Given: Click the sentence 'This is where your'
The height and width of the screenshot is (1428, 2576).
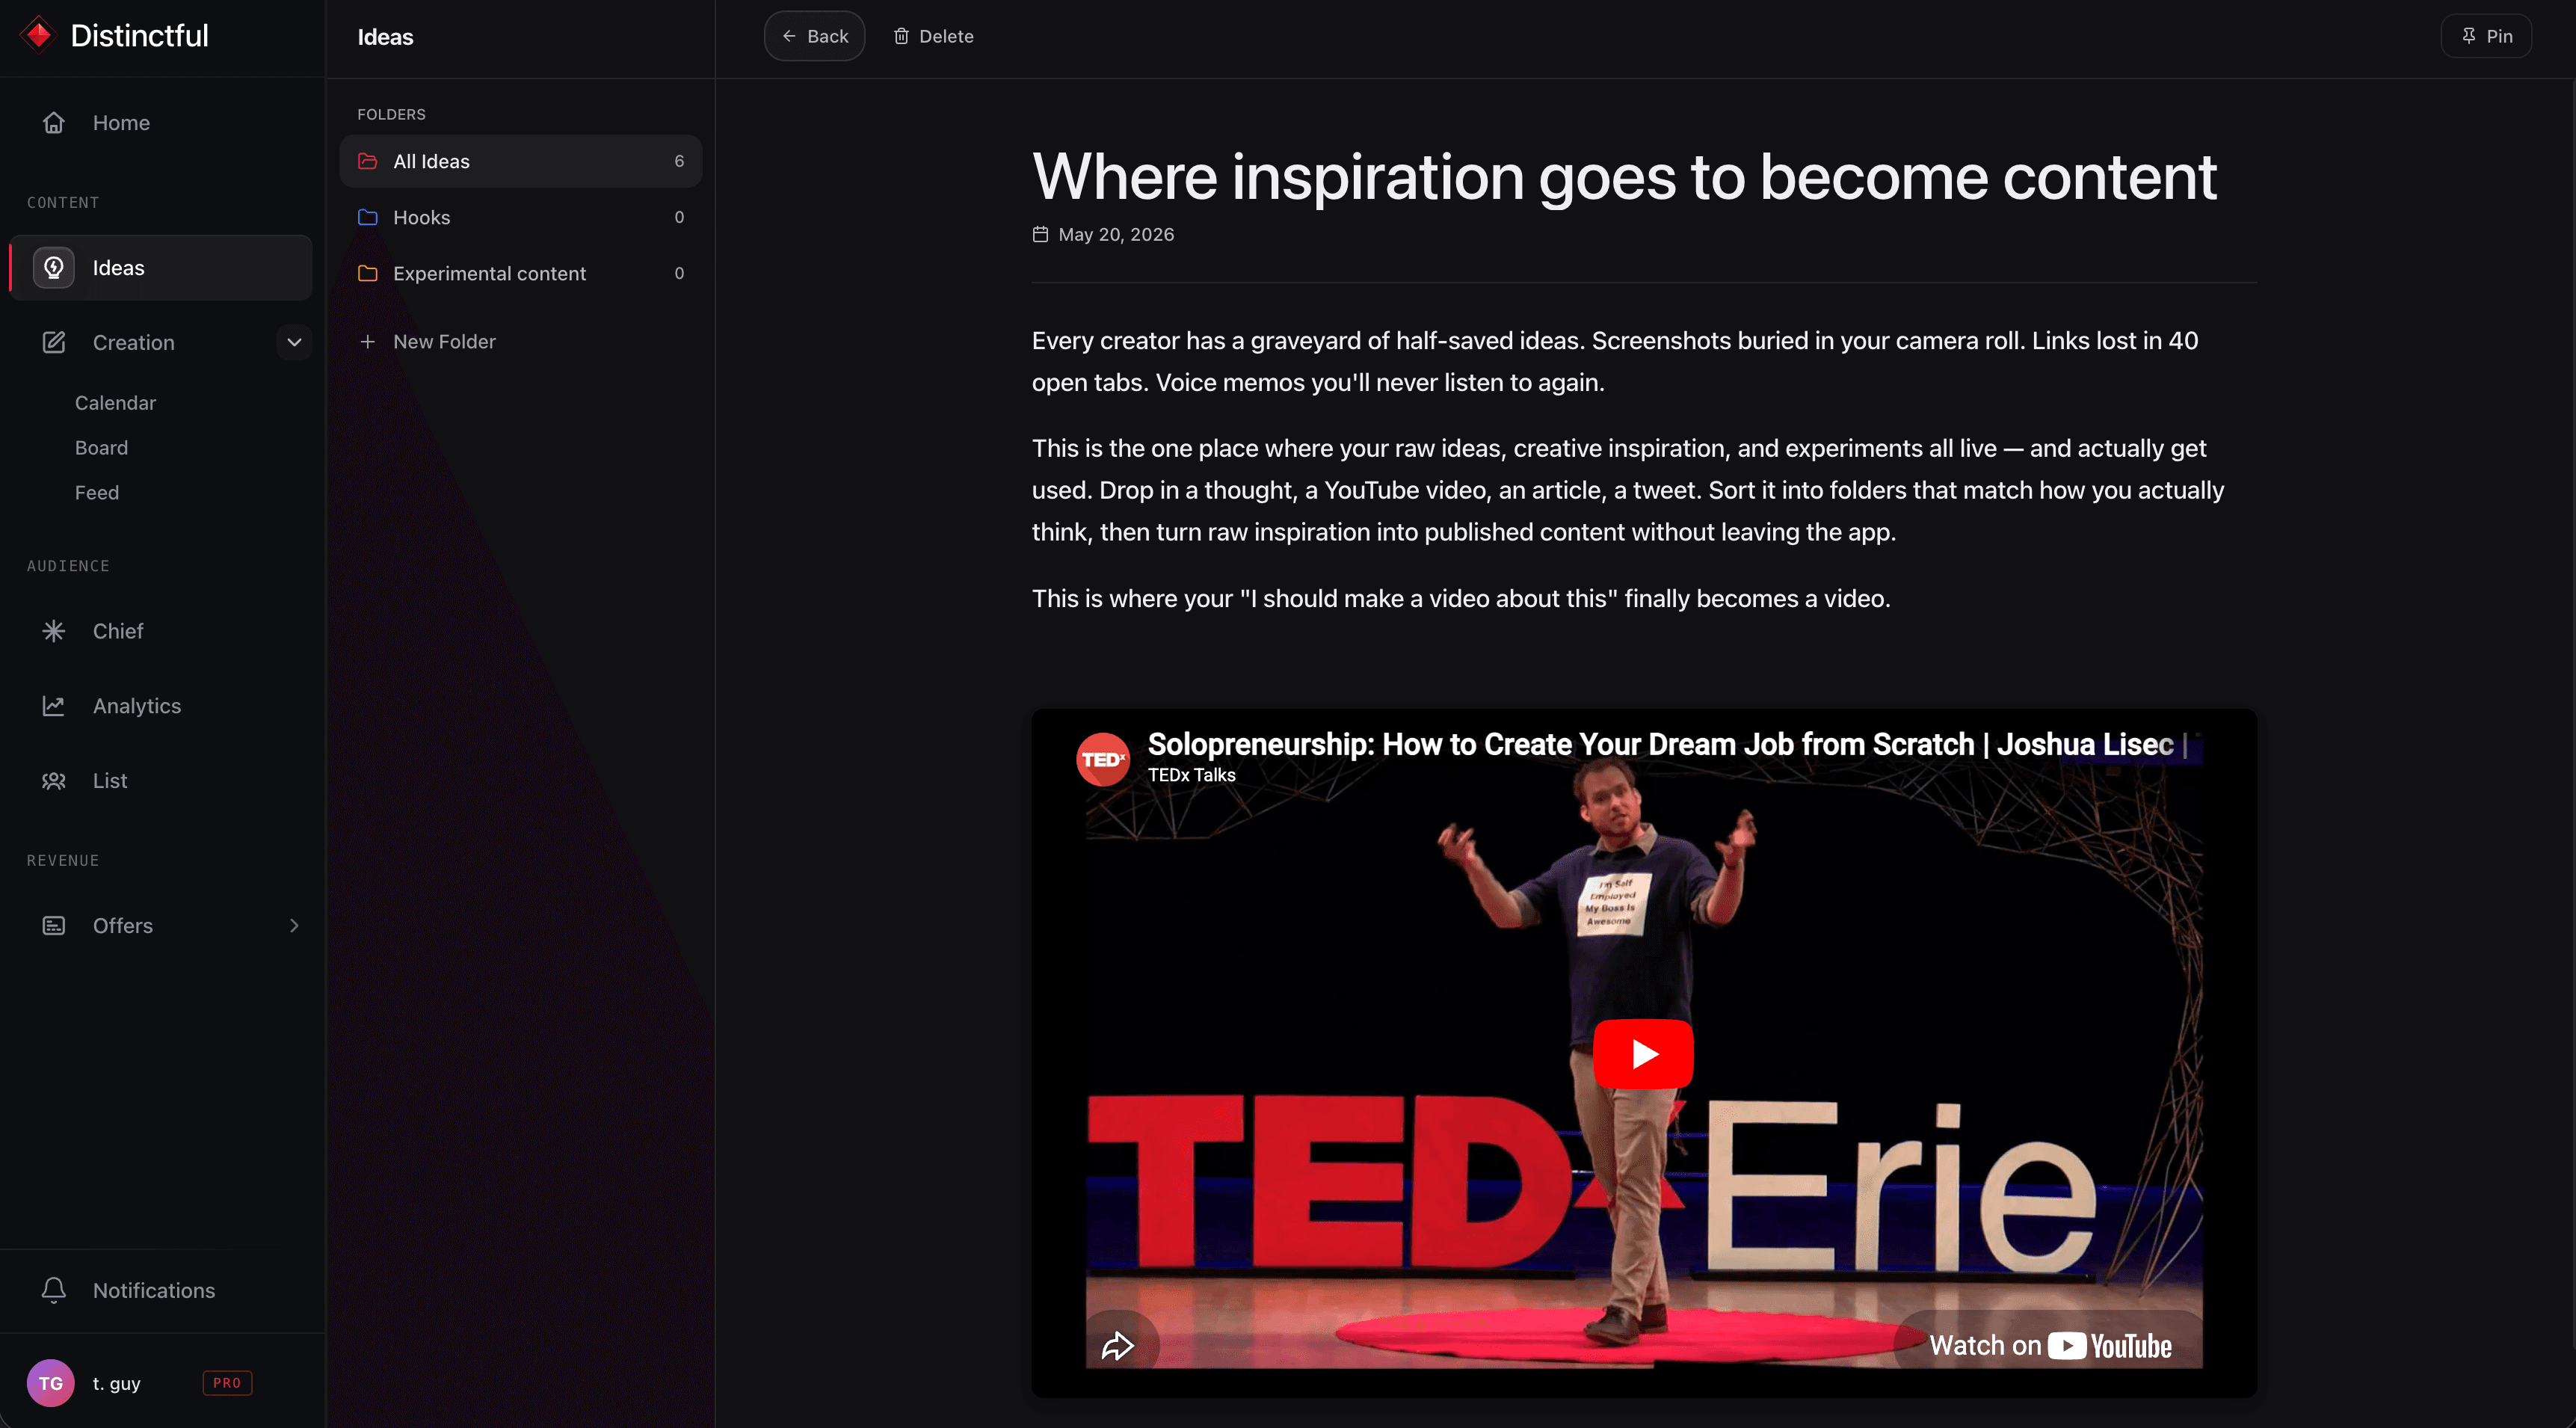Looking at the screenshot, I should coord(1461,599).
